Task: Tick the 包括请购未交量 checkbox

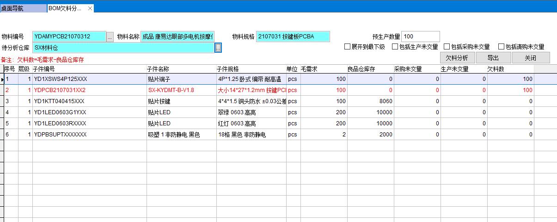Action: 501,47
